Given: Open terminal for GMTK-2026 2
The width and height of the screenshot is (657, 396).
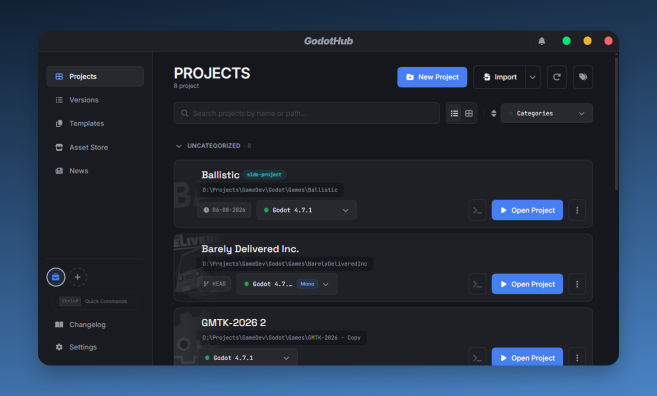Looking at the screenshot, I should 477,357.
